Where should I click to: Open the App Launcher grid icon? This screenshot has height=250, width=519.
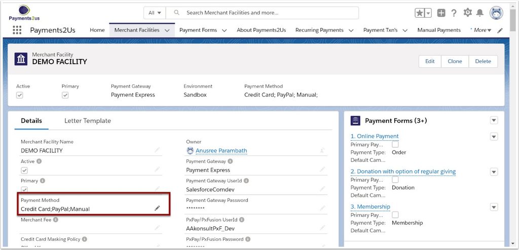coord(17,30)
